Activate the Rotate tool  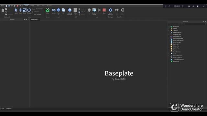click(29, 11)
